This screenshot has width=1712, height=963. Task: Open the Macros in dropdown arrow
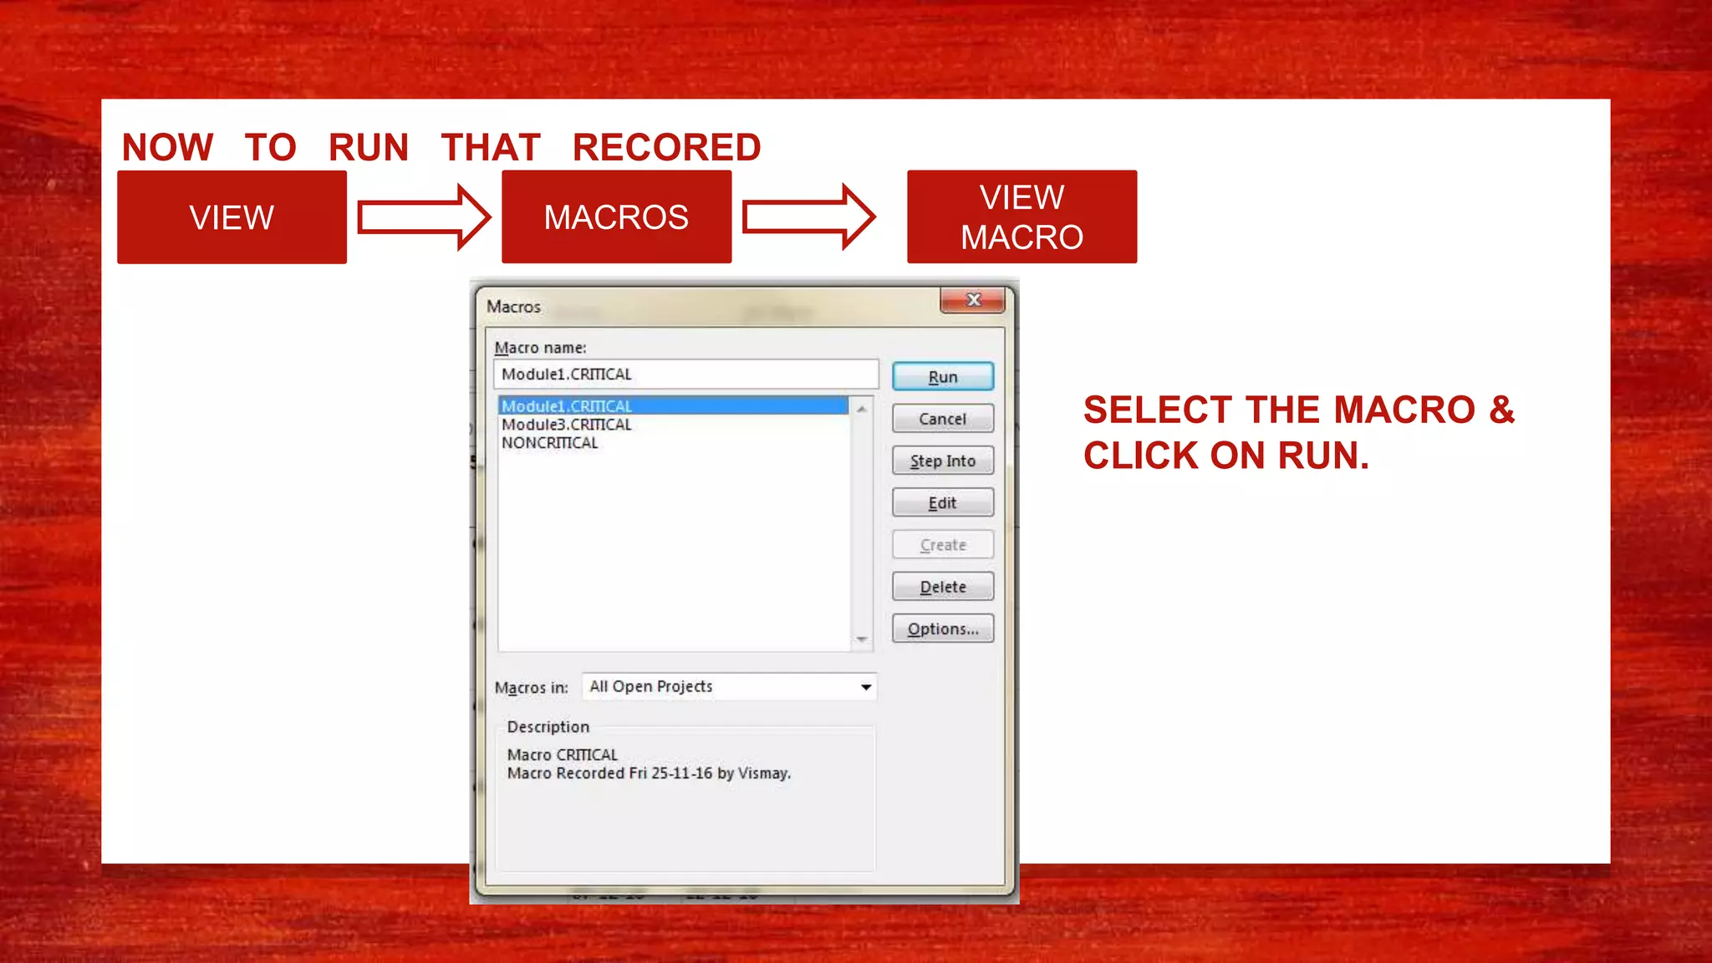[866, 687]
